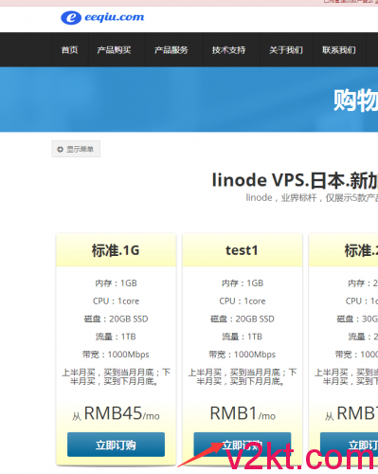The height and width of the screenshot is (474, 378).
Task: Click the 标准.1G plan title
Action: tap(116, 250)
